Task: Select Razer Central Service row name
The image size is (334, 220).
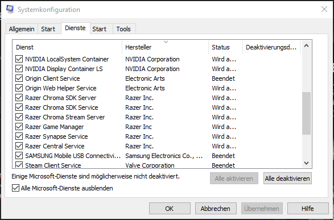Action: pos(55,146)
